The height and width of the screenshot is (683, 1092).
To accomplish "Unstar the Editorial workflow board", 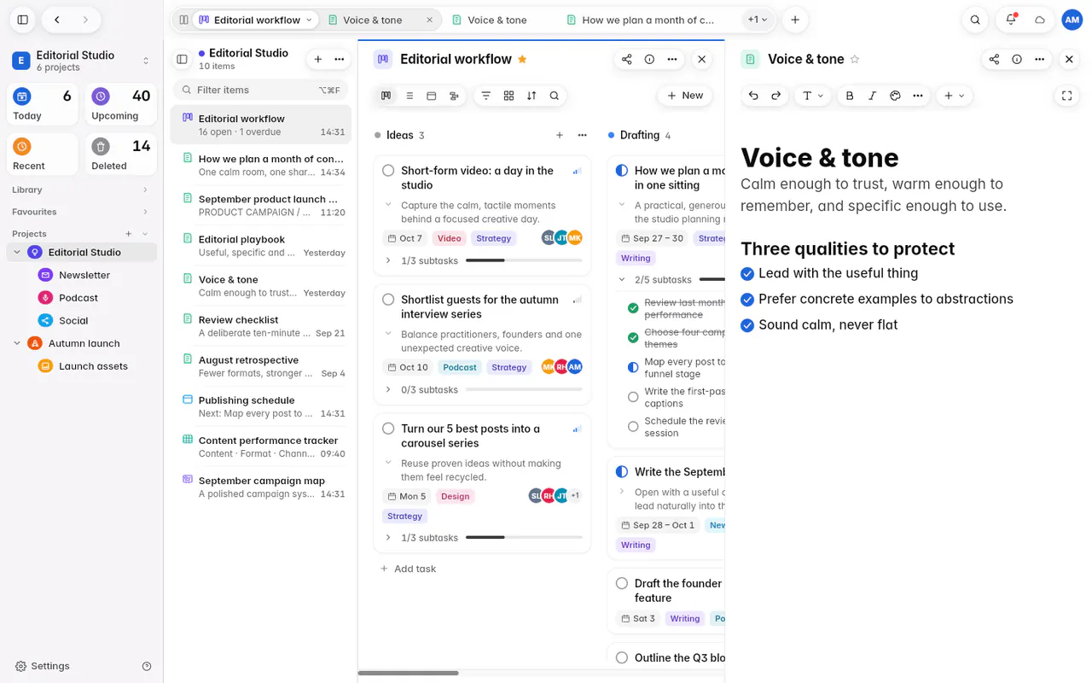I will (522, 59).
